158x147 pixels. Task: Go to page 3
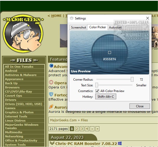click(82, 129)
